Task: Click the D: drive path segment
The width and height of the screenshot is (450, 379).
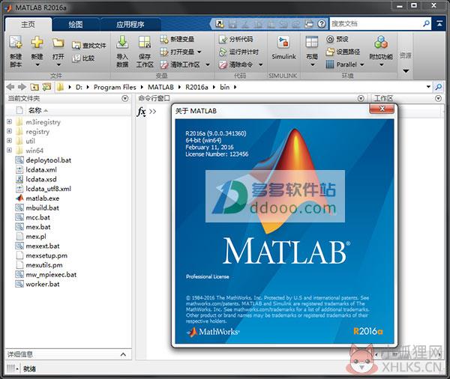Action: (x=79, y=87)
